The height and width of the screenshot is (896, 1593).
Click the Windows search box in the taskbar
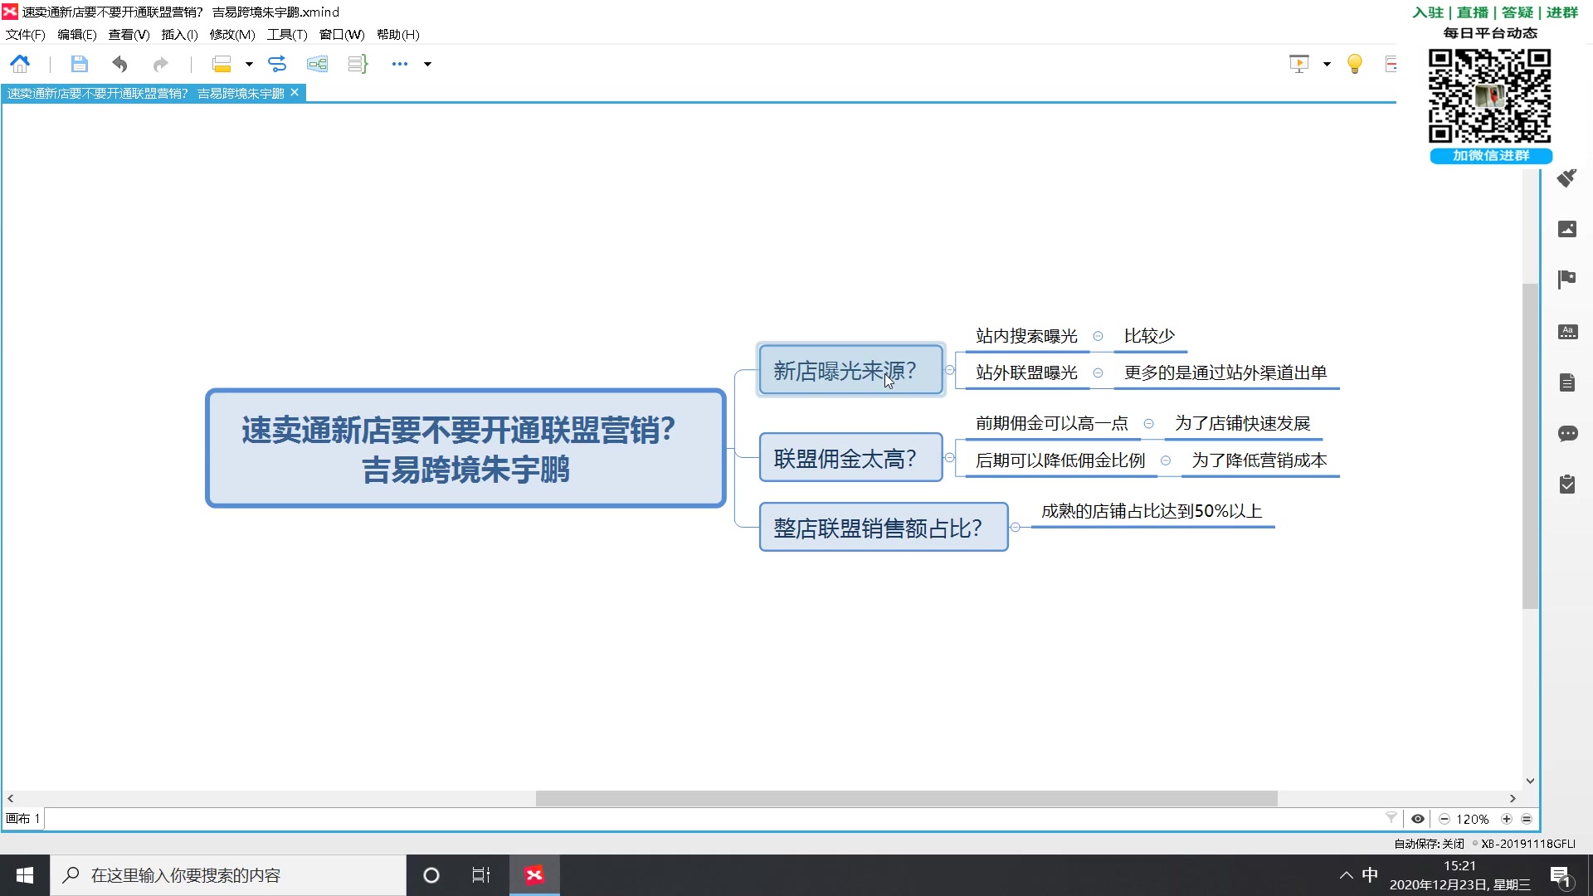point(228,875)
